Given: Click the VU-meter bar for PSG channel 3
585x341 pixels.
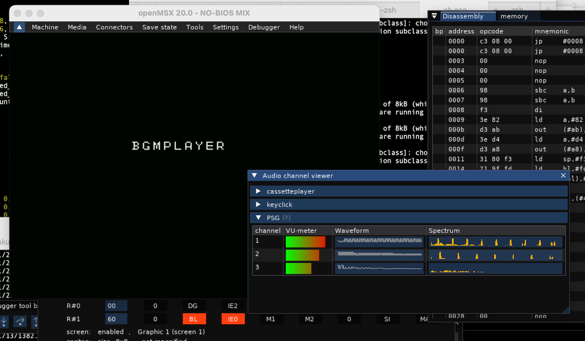Looking at the screenshot, I should tap(298, 268).
